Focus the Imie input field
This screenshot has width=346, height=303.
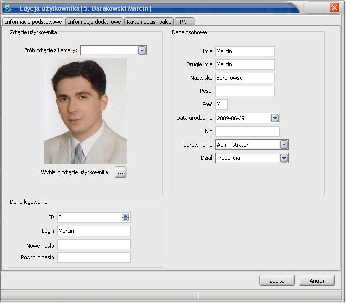coord(245,51)
